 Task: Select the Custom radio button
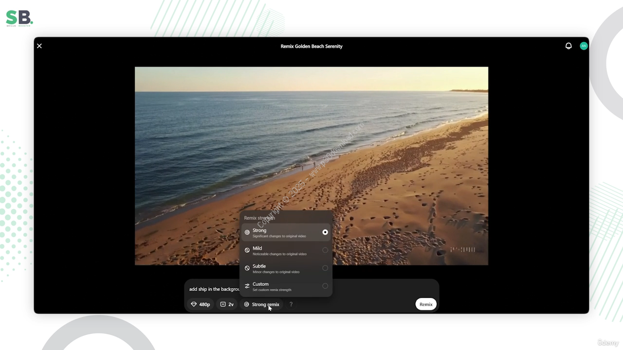325,286
